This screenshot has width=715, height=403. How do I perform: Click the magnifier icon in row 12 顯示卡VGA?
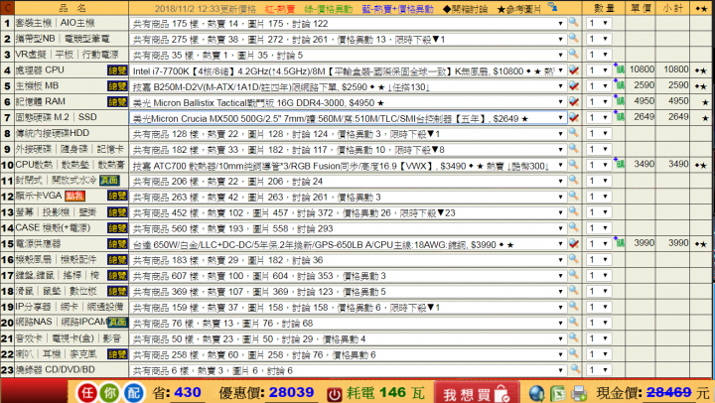[573, 196]
